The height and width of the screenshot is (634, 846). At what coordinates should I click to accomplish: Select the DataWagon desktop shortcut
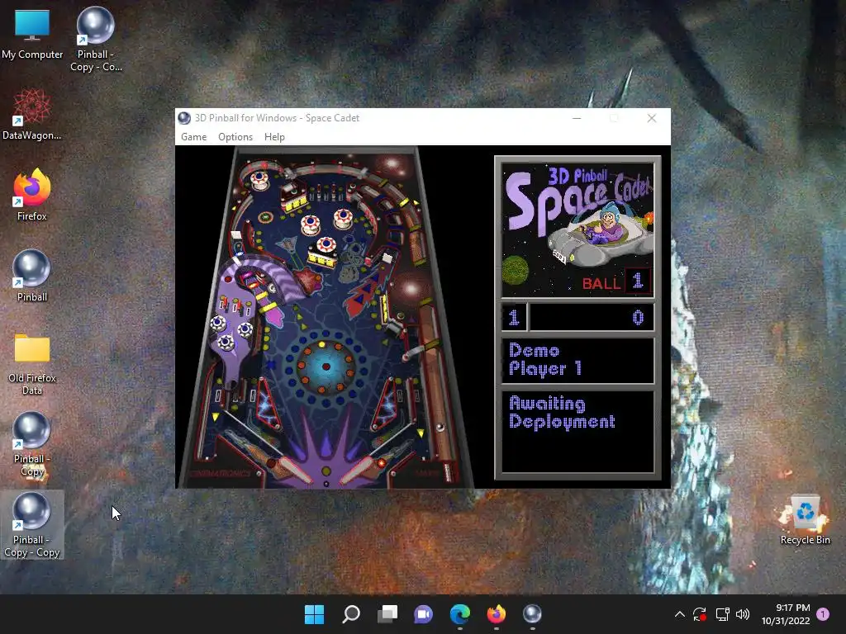[x=32, y=114]
